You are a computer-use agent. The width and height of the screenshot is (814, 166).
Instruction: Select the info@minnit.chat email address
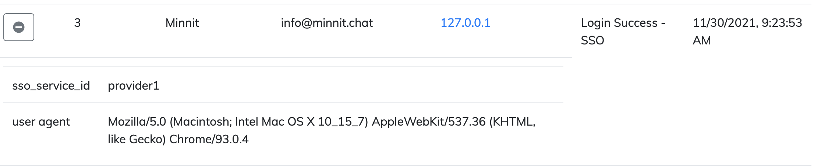pos(327,23)
